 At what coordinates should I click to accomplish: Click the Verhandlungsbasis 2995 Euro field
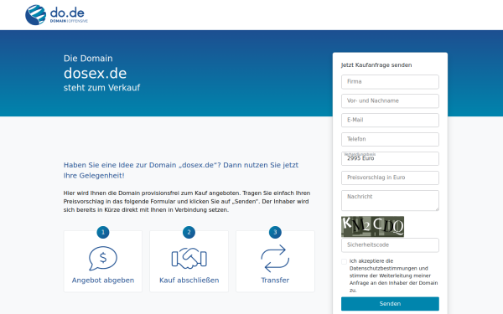(x=390, y=158)
